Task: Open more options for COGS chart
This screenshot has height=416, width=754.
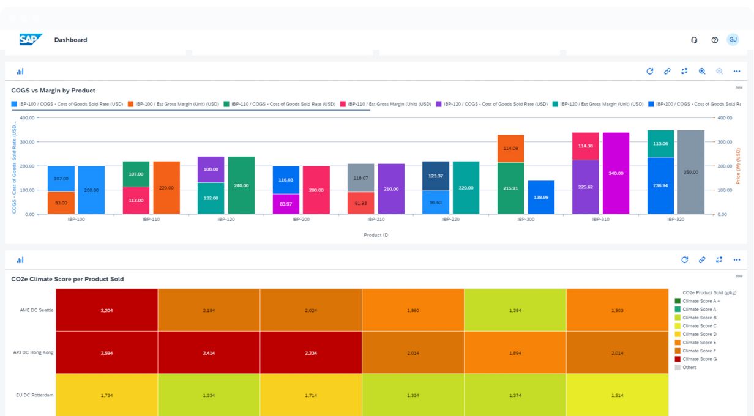Action: (x=737, y=72)
